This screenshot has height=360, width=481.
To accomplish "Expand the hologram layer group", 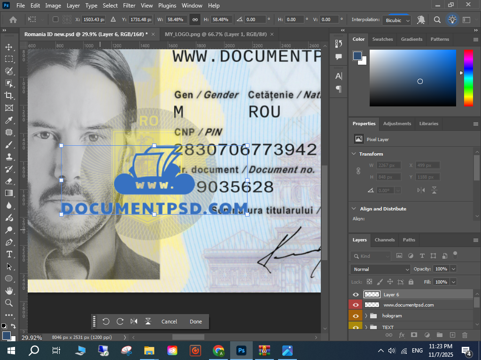I will click(x=366, y=316).
